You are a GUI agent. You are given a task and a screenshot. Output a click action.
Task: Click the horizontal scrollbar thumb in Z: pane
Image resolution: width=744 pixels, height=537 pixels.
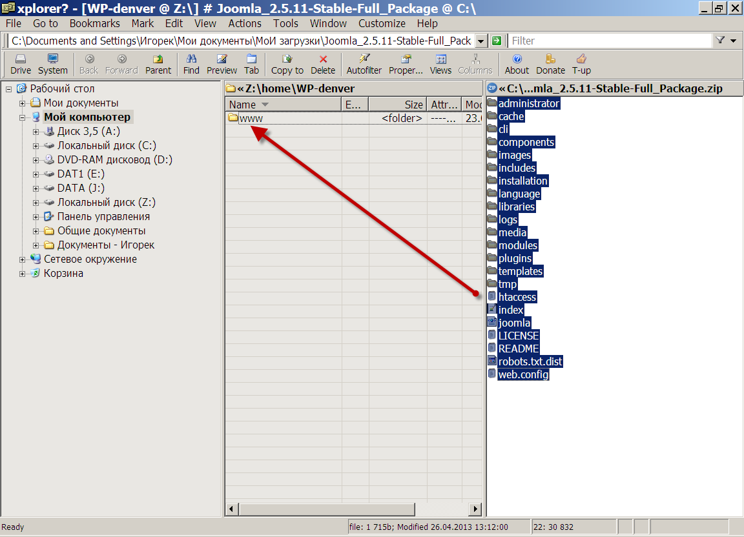[x=327, y=509]
